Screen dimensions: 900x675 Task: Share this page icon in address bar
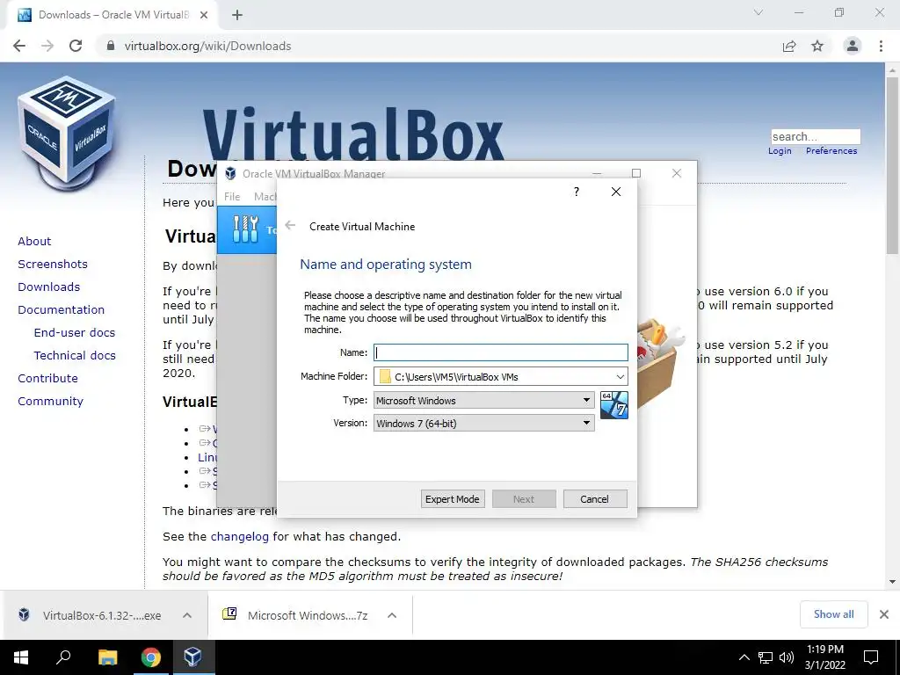(789, 46)
